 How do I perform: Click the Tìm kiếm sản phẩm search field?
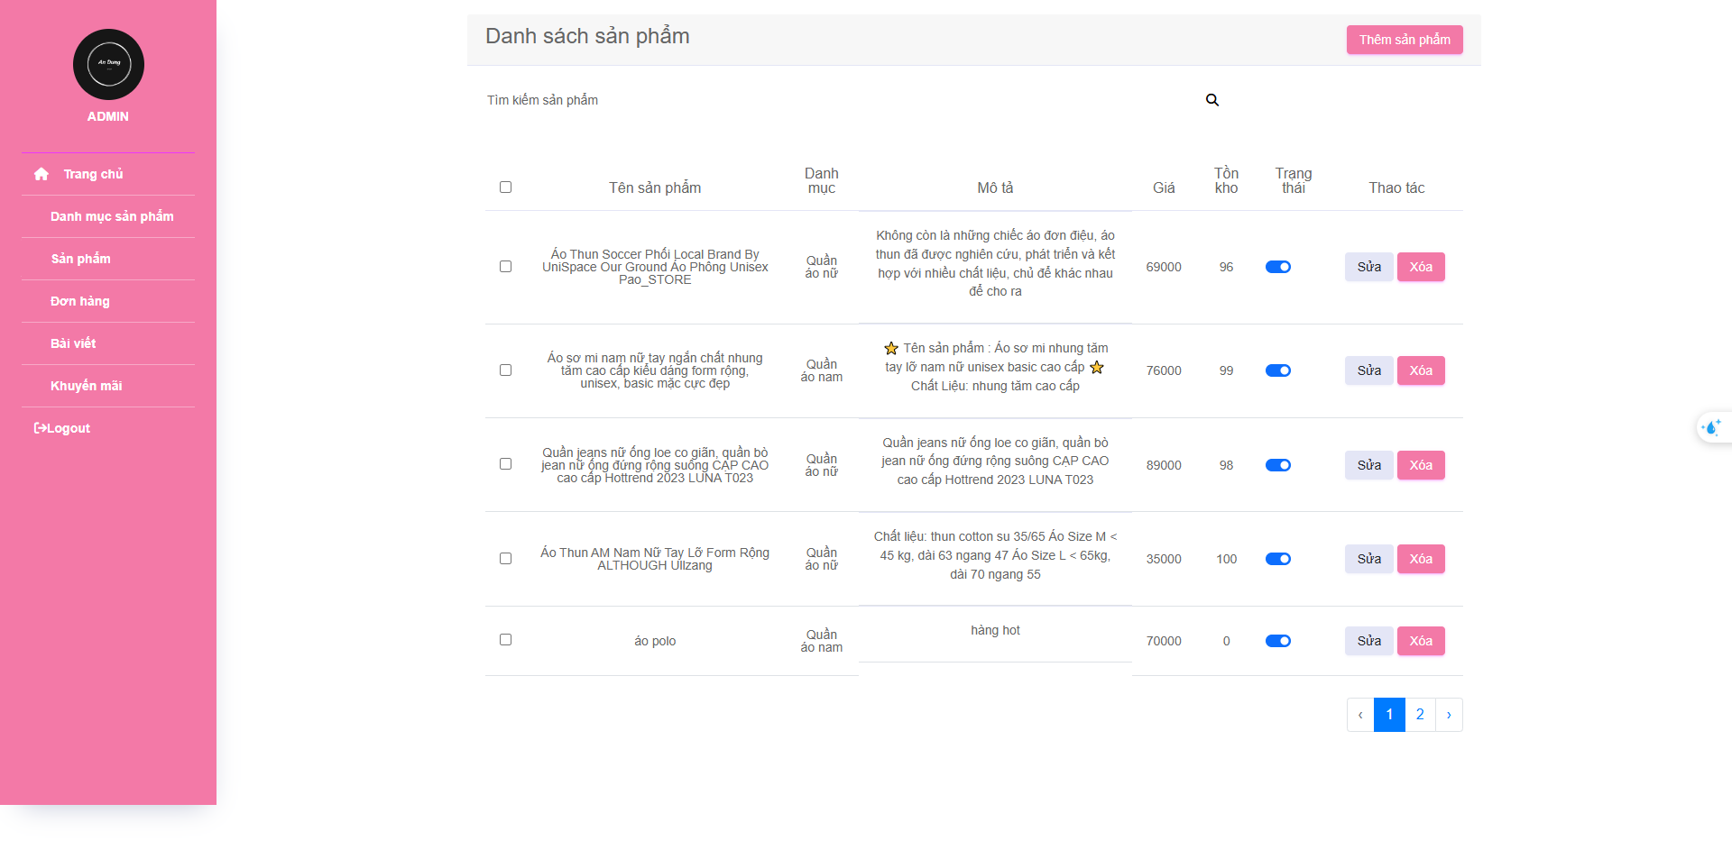839,100
